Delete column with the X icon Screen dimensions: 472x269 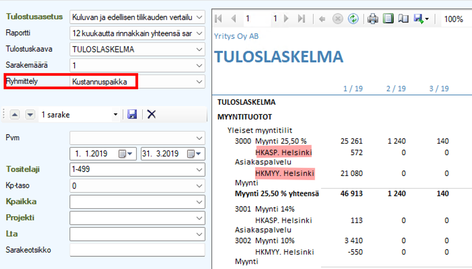tap(151, 114)
